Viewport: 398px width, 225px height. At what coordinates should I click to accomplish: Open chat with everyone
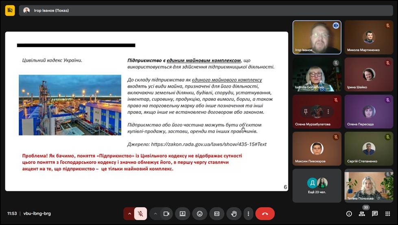(375, 214)
